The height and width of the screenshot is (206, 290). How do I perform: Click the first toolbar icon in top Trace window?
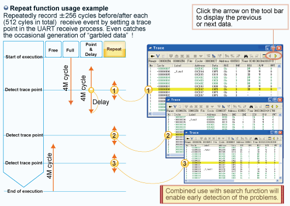click(153, 56)
